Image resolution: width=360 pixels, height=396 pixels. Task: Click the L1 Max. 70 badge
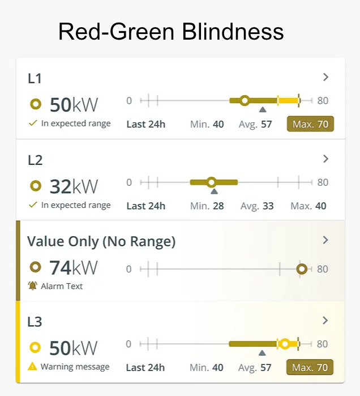[x=310, y=124]
